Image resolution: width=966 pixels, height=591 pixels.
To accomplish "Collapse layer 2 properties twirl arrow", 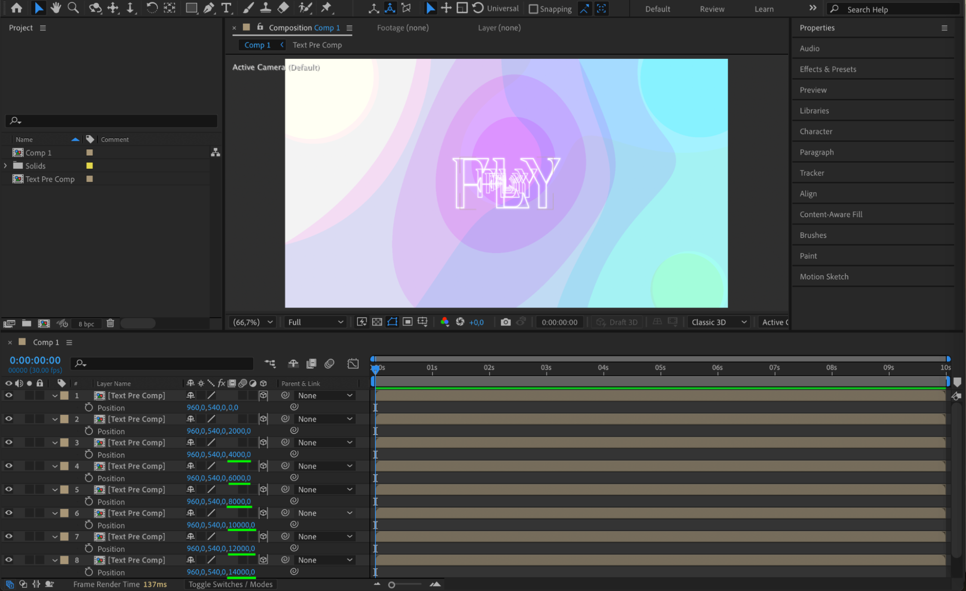I will pos(55,420).
